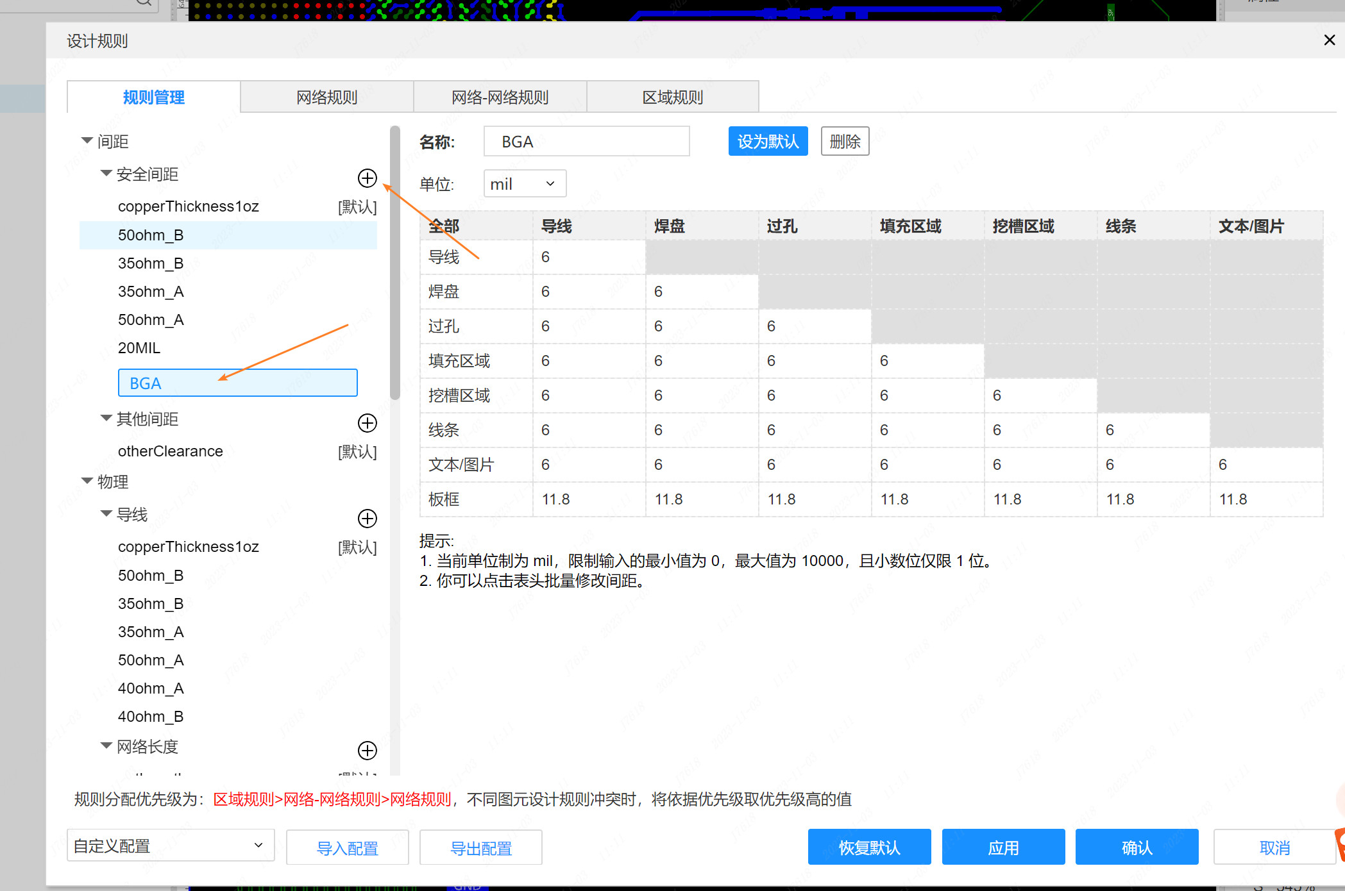Click the 文本/图片 column header
Screen dimensions: 1345x891
[x=1266, y=226]
